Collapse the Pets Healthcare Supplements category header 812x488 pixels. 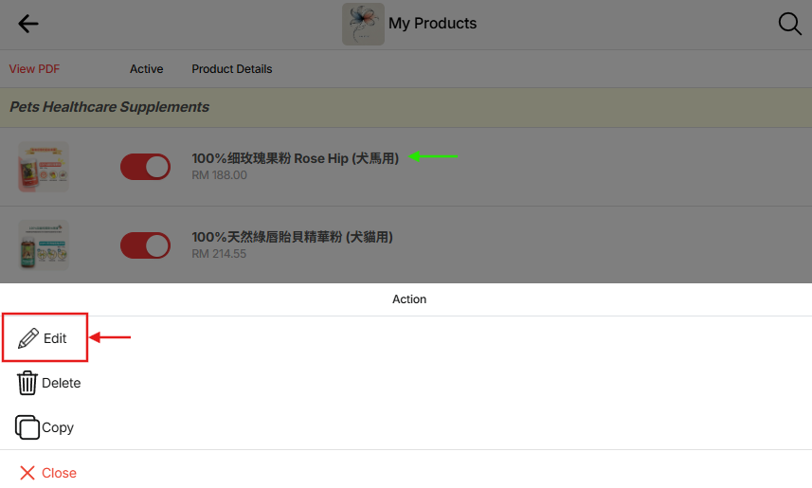[109, 107]
